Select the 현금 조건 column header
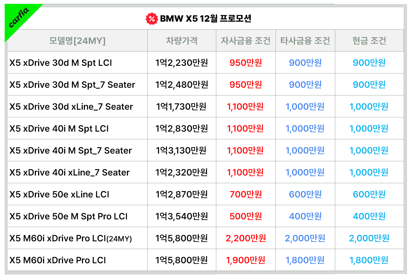This screenshot has height=280, width=410. pos(369,41)
